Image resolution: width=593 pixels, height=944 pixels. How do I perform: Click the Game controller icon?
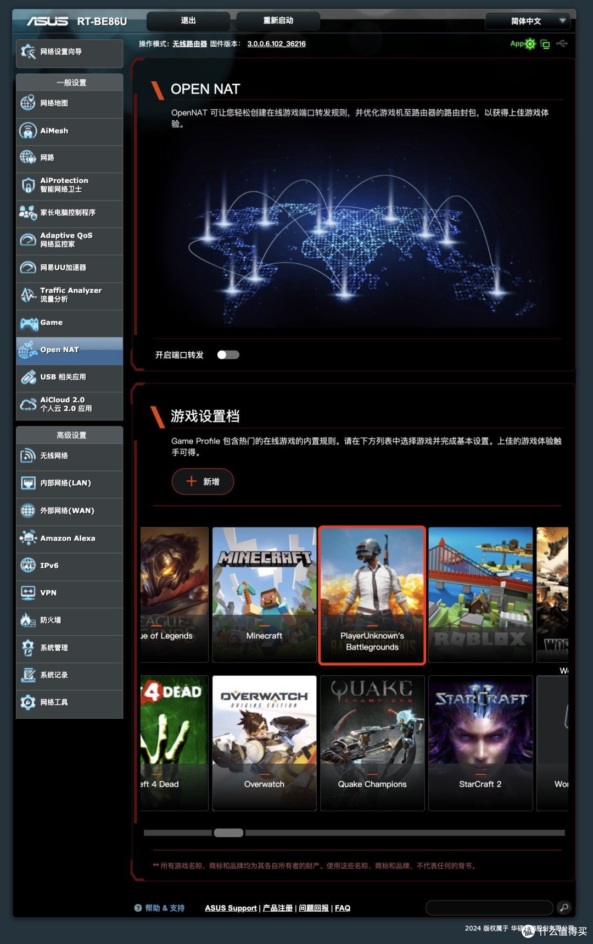29,323
